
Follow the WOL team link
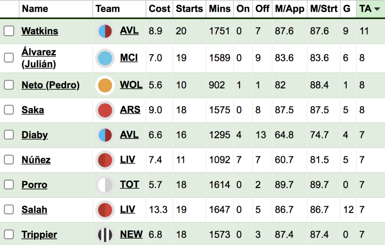point(131,85)
